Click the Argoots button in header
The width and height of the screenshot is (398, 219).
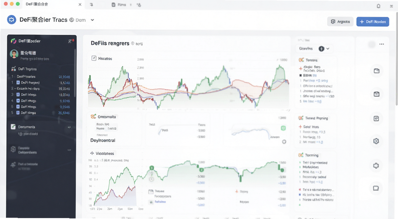340,21
